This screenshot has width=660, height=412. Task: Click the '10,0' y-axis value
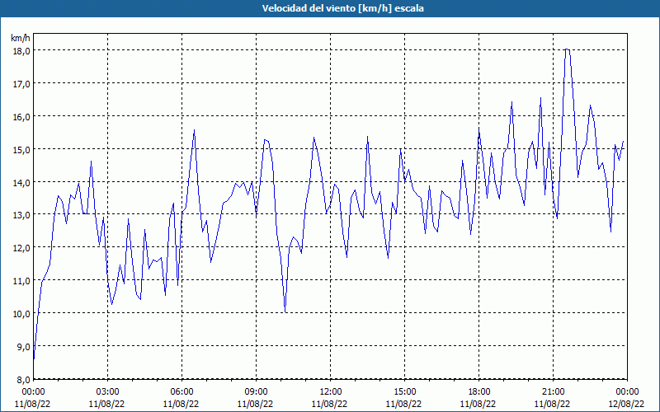click(22, 314)
